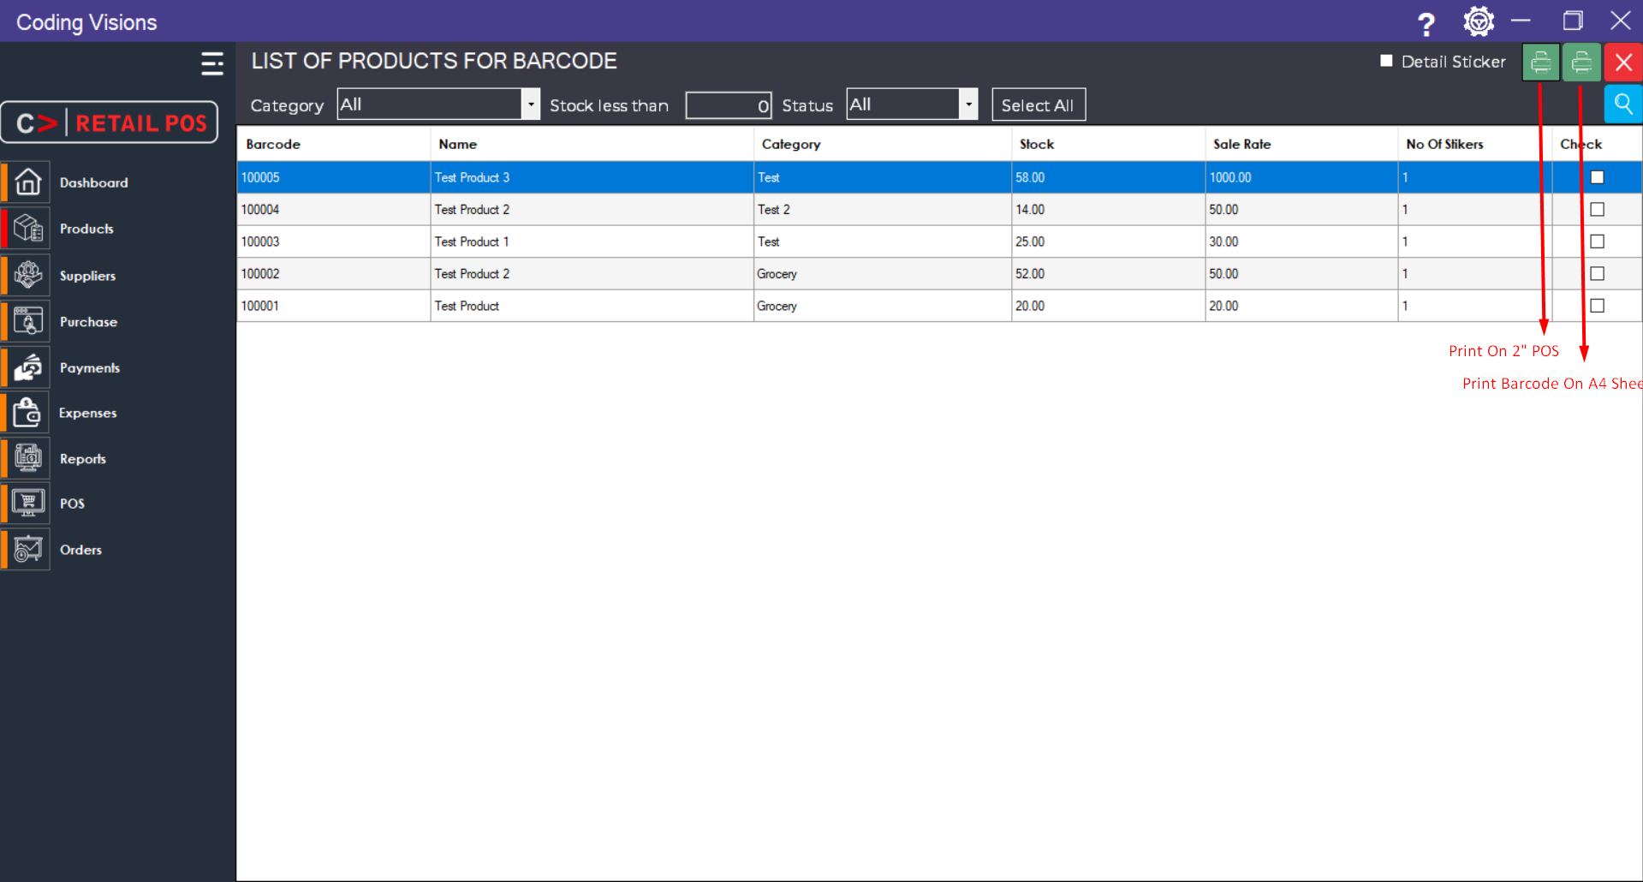Click Grocery category in row 100002
This screenshot has height=882, width=1643.
click(x=882, y=274)
